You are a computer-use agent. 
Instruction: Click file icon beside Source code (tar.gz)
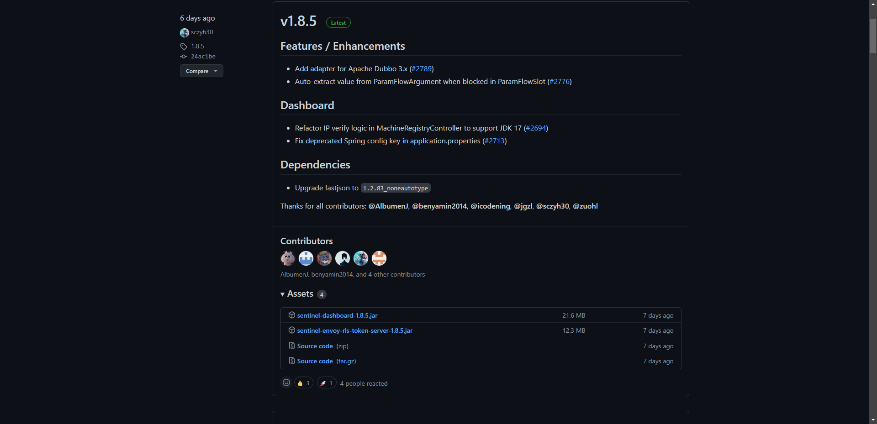point(292,361)
